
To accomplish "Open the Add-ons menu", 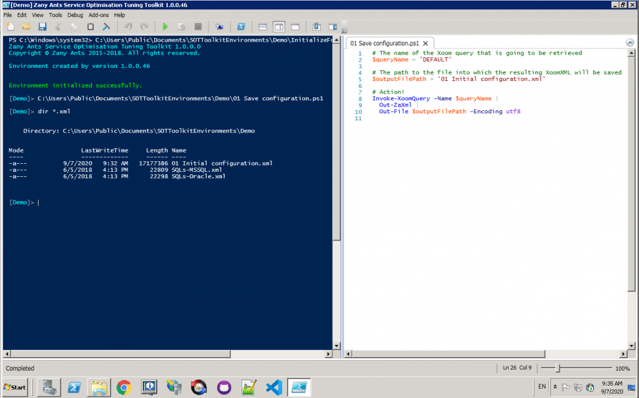I will click(99, 15).
